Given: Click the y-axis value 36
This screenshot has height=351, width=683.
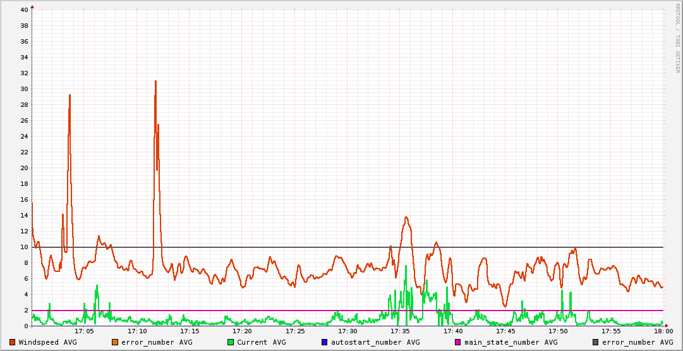Looking at the screenshot, I should pyautogui.click(x=25, y=41).
